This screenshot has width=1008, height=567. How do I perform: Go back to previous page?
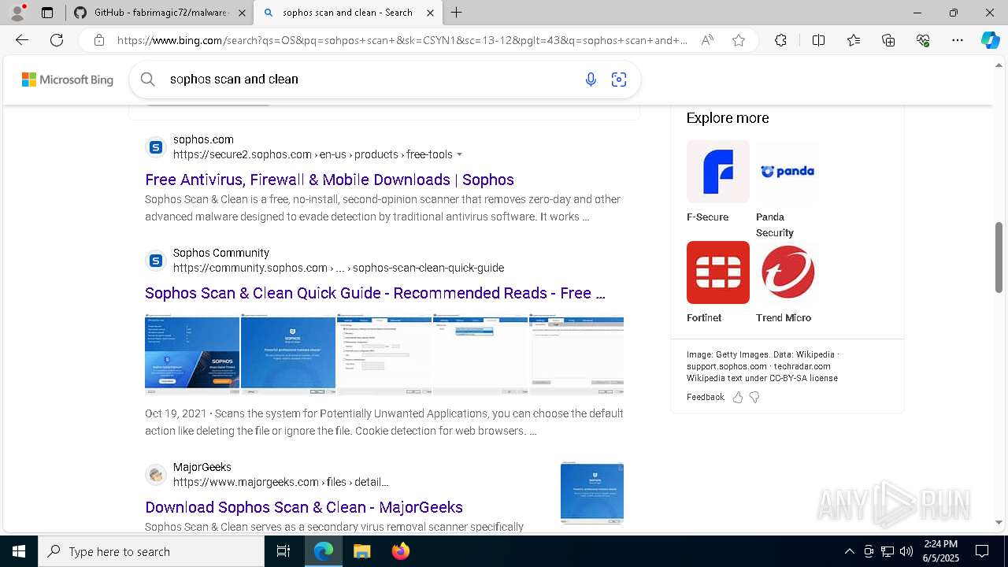click(x=22, y=40)
